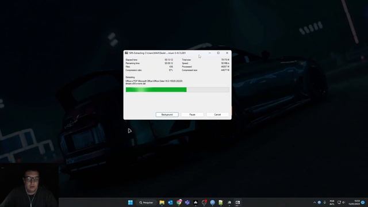The height and width of the screenshot is (207, 368).
Task: Open File Explorer from the taskbar
Action: (x=162, y=202)
